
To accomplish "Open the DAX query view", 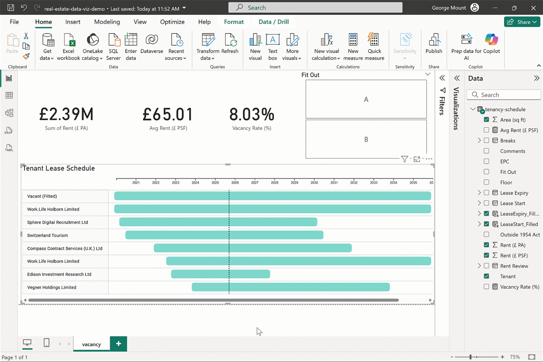I will pos(9,130).
